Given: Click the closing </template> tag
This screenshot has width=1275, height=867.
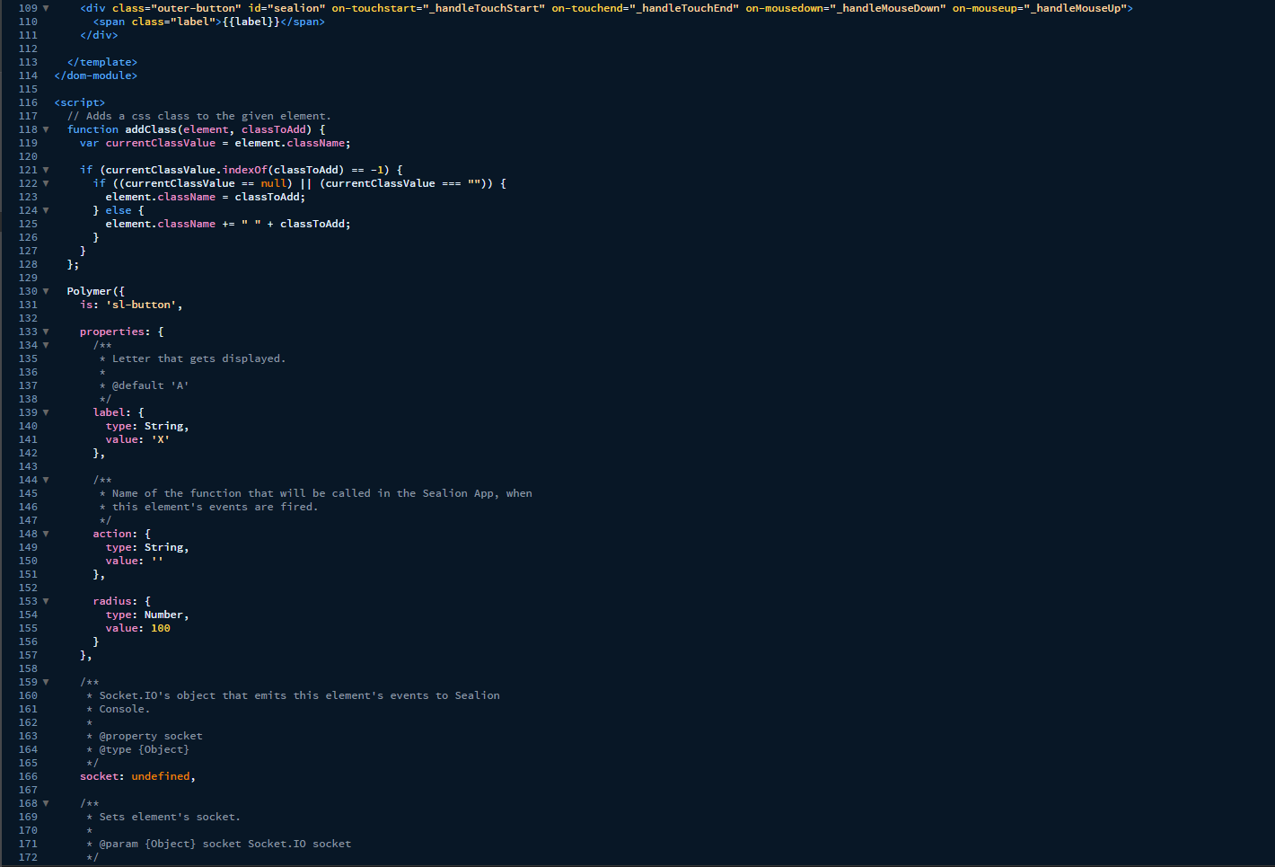Looking at the screenshot, I should click(x=102, y=62).
